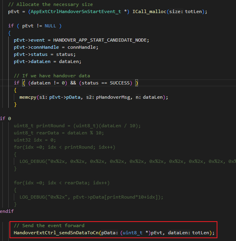The height and width of the screenshot is (241, 236).
Task: Click the highlighted opening parenthesis after if
Action: click(24, 83)
